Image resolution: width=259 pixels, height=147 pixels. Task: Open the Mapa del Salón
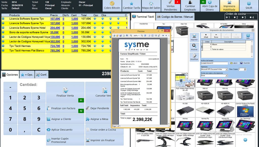[x=151, y=6]
